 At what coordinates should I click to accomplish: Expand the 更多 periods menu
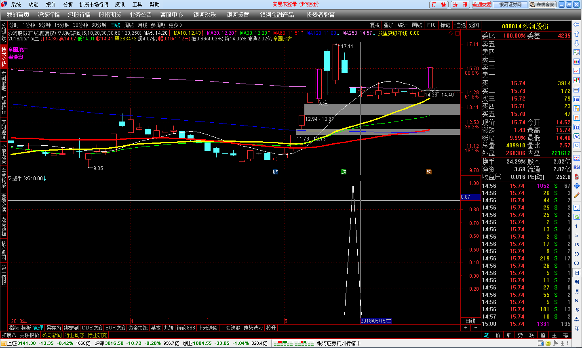coord(175,25)
